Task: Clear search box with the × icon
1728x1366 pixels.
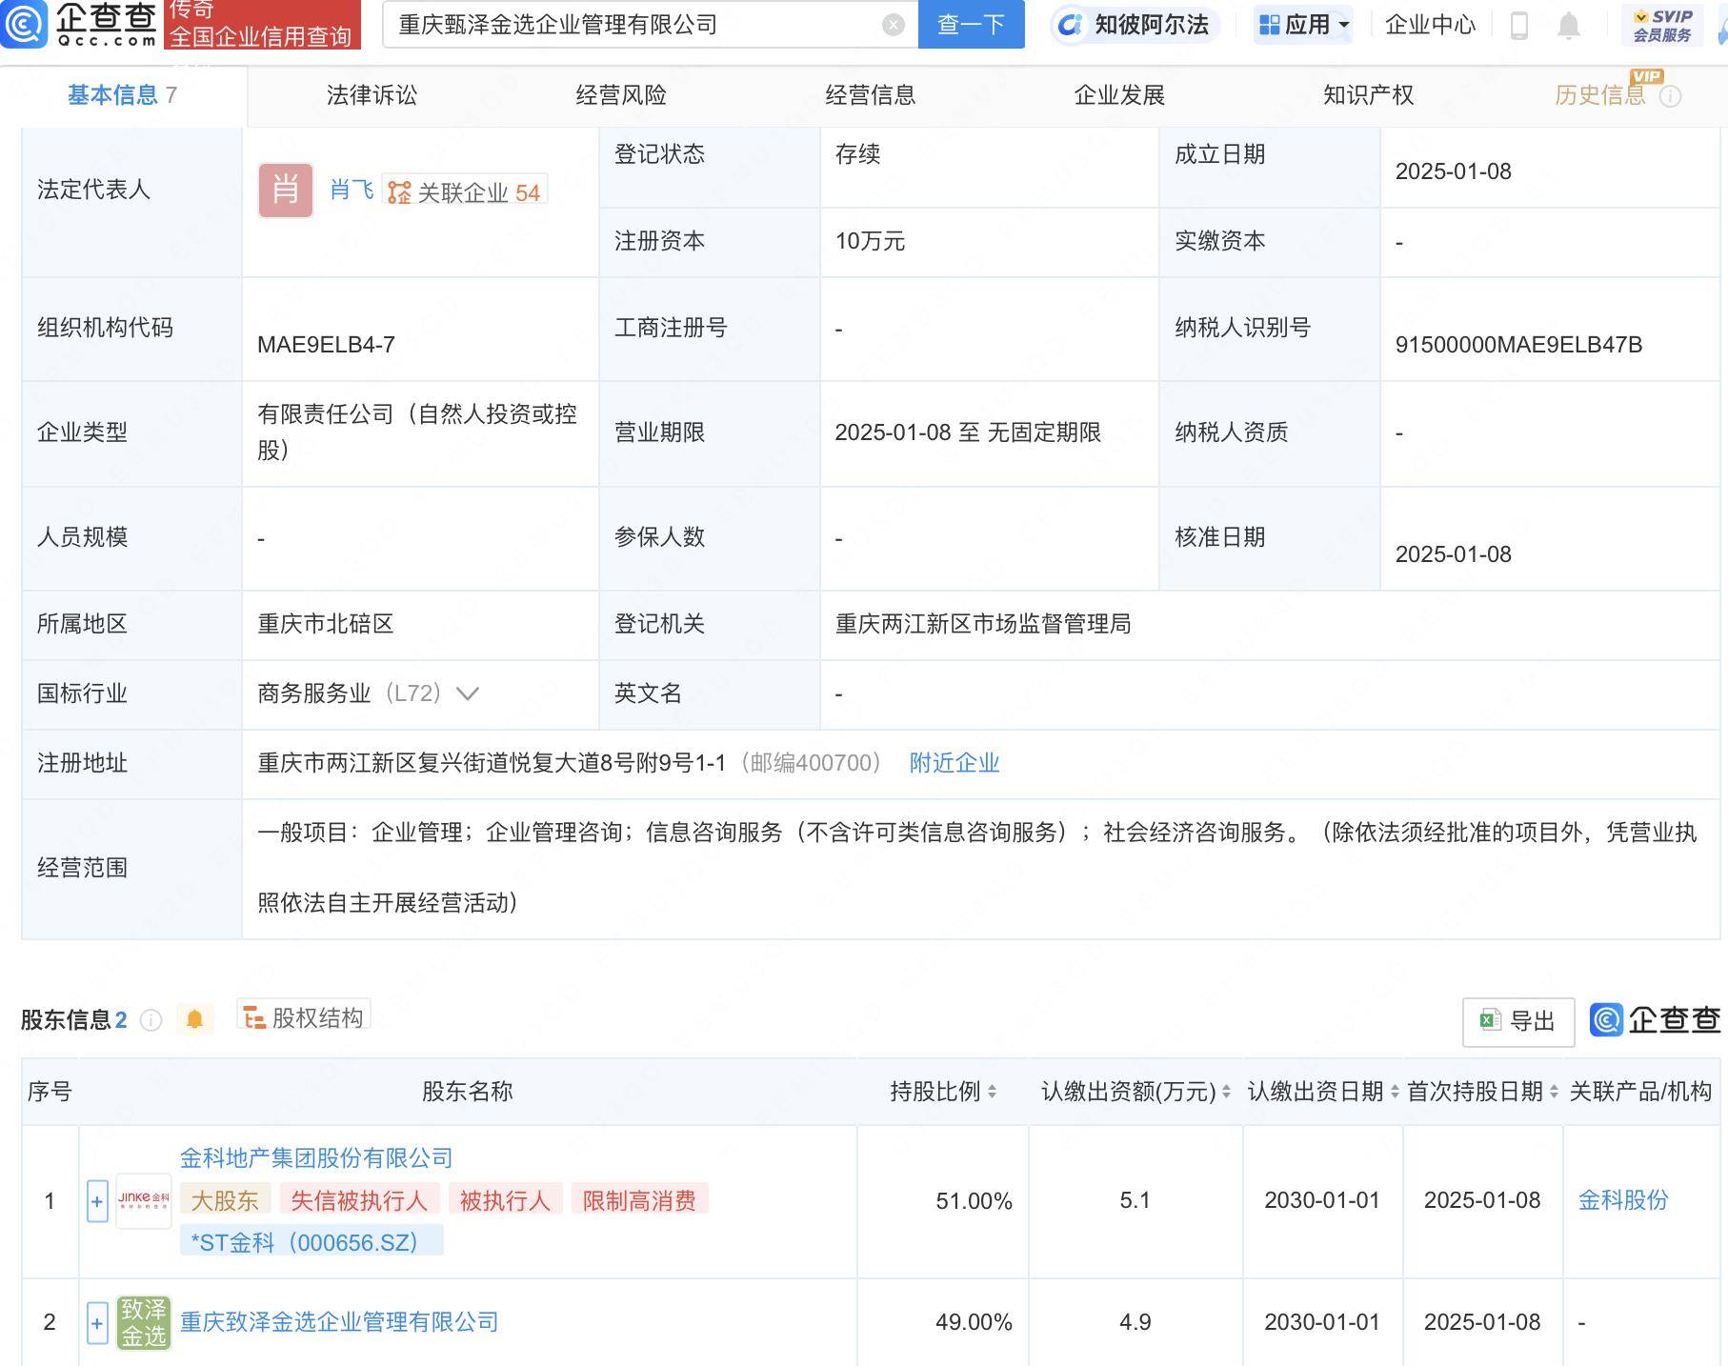Action: coord(892,26)
